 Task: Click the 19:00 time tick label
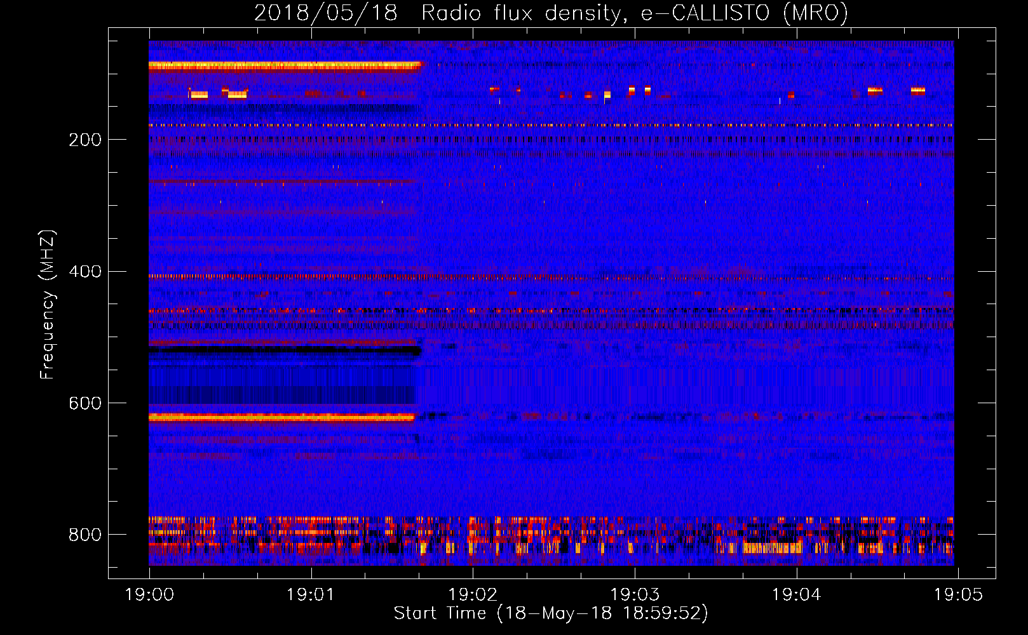click(x=149, y=595)
